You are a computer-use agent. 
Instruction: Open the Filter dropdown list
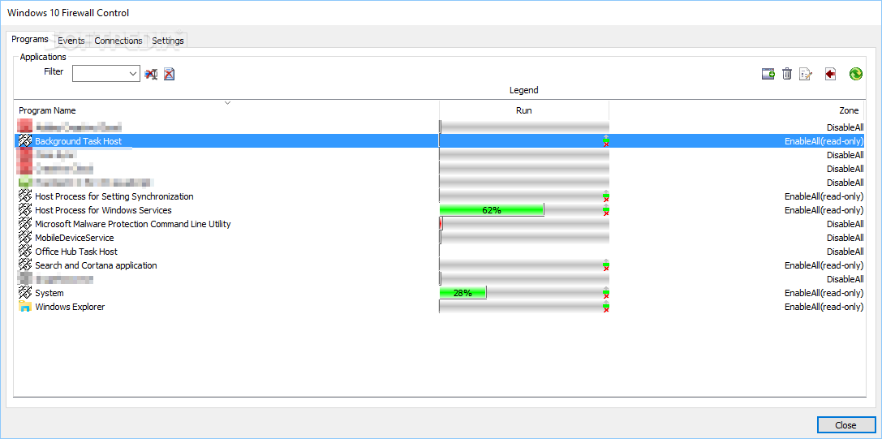[133, 73]
